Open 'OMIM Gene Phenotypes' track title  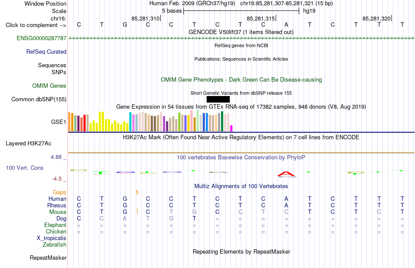242,79
